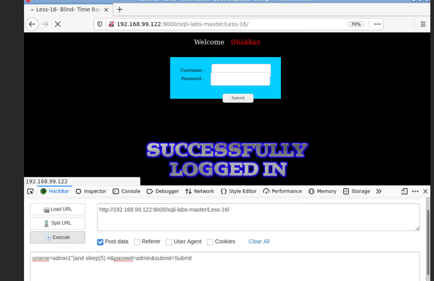Image resolution: width=434 pixels, height=281 pixels.
Task: Click the HackBar panel vertical scrollbar
Action: point(428,243)
